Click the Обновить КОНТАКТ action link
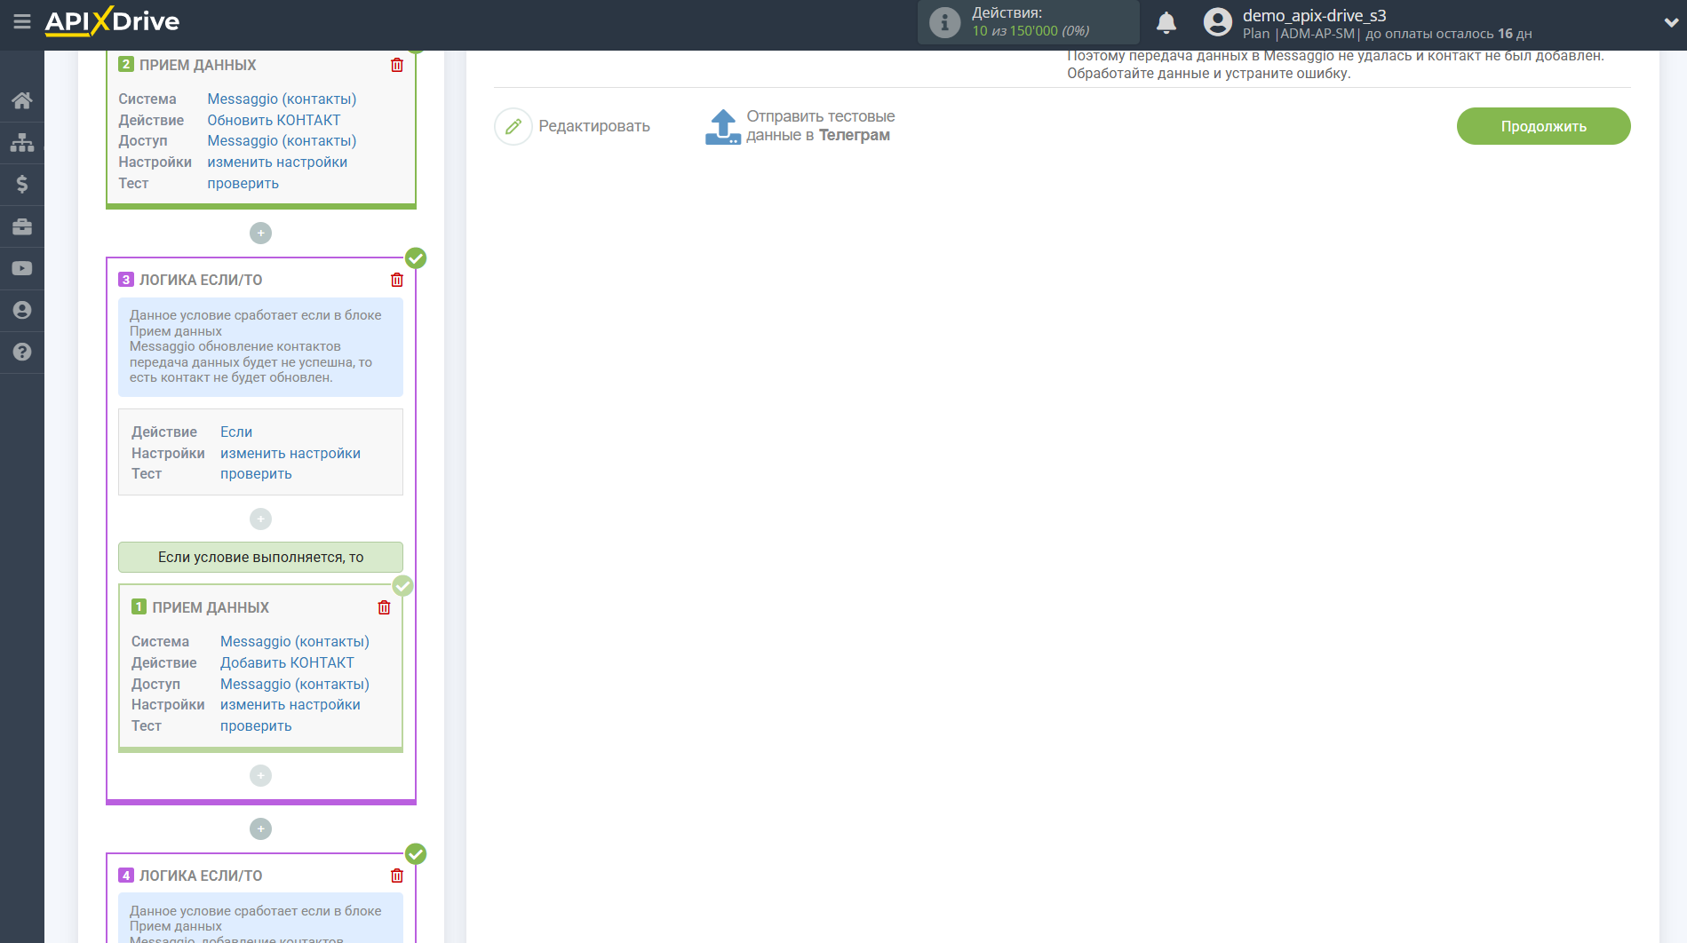This screenshot has height=943, width=1687. 274,120
